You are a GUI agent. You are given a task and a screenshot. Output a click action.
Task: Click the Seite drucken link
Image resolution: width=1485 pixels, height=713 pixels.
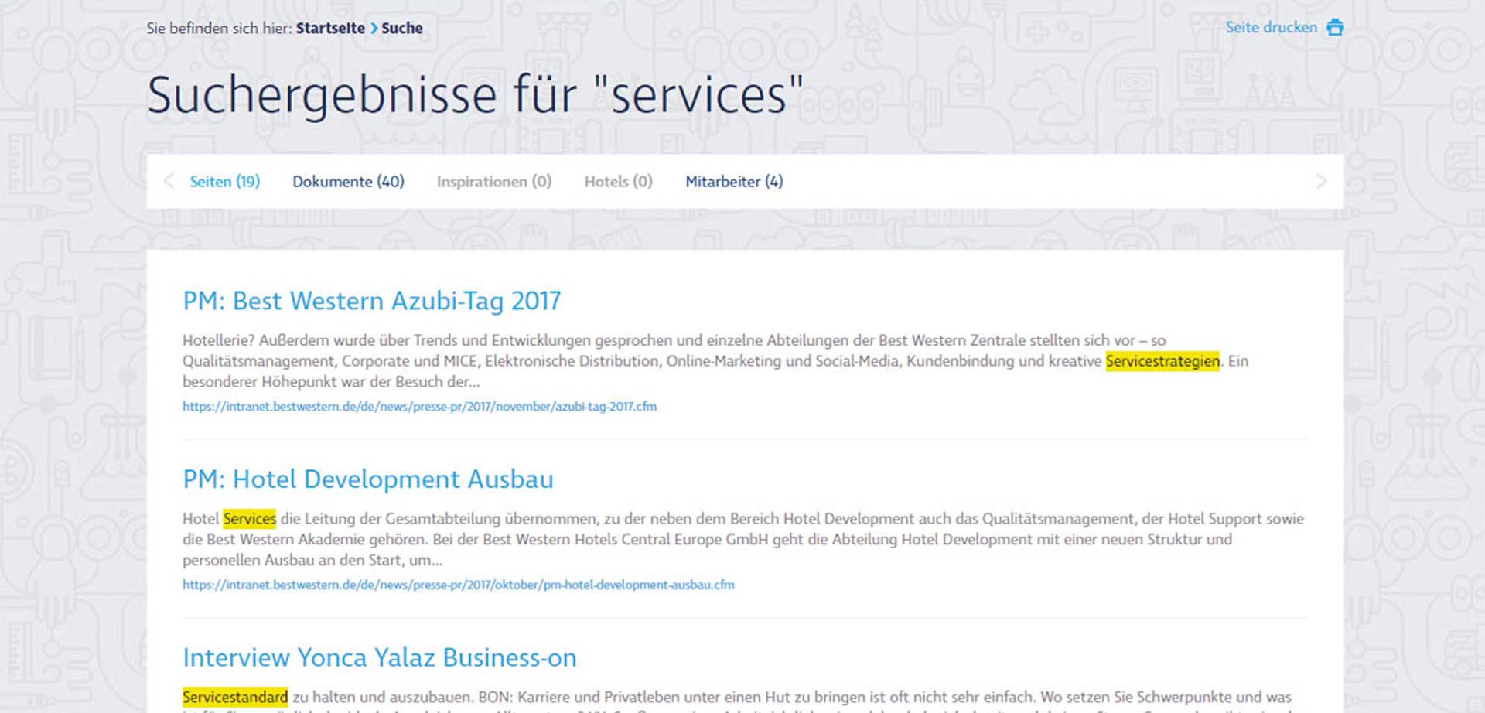(1271, 28)
